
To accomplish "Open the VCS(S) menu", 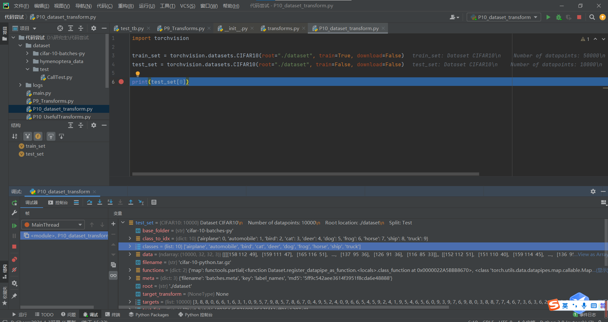I will [x=187, y=6].
